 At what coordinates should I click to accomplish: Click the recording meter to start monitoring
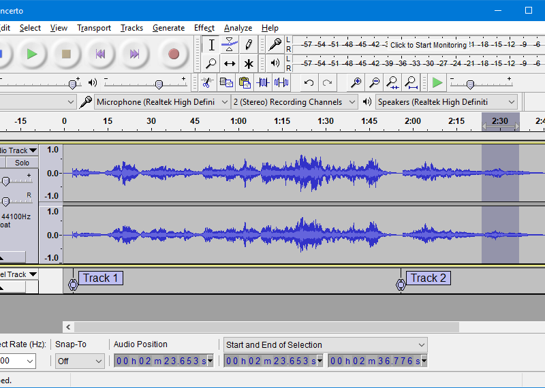click(x=428, y=45)
